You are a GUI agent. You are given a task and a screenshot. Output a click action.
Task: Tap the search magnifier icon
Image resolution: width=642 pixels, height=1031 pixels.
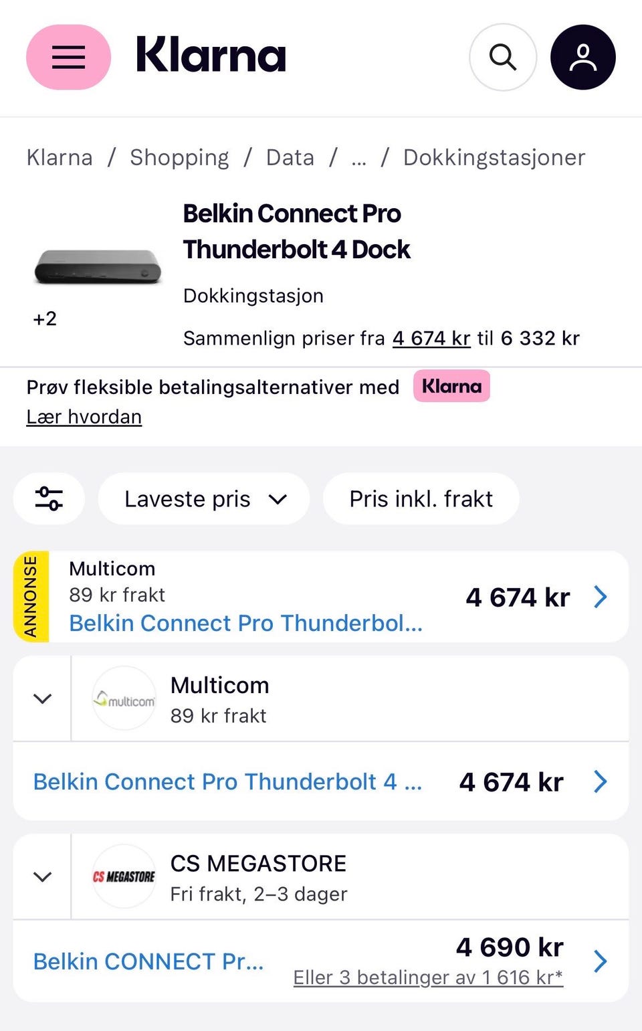click(x=503, y=57)
